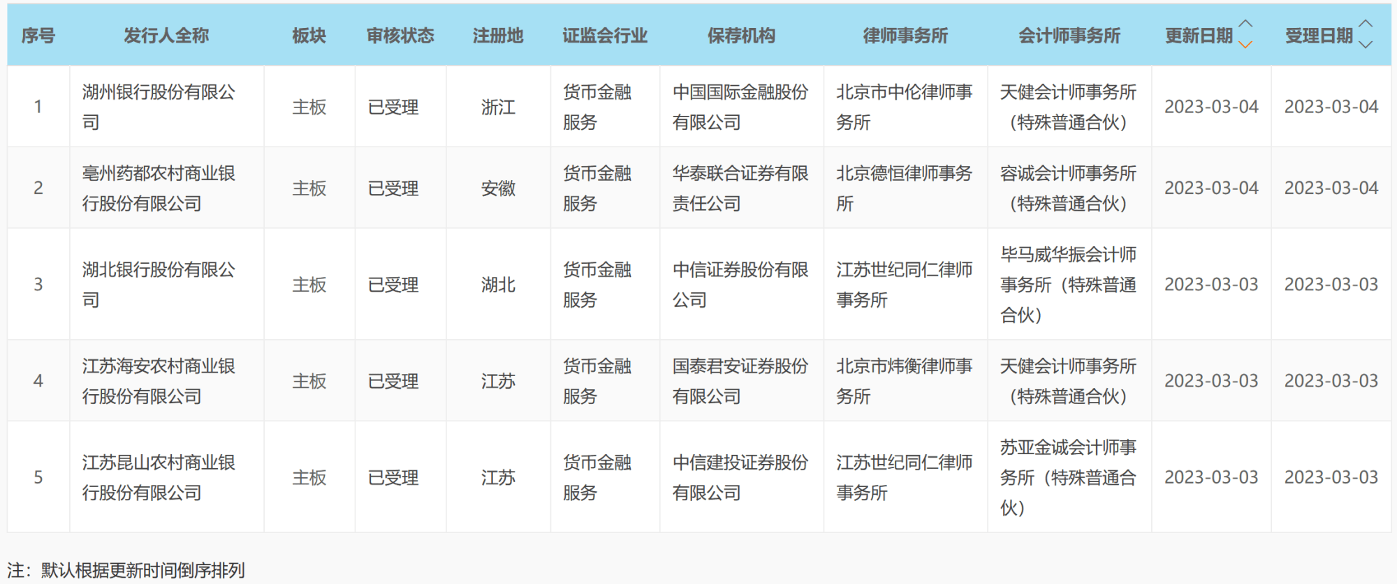
Task: Select sponsor 华泰联合证券有限责任公司
Action: (x=740, y=188)
